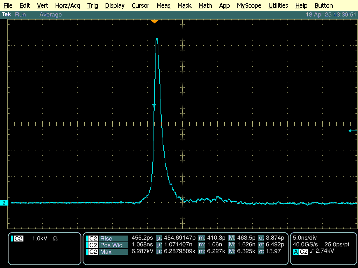Screen dimensions: 358x268
Task: Click the Button item in the menu bar
Action: click(x=323, y=6)
